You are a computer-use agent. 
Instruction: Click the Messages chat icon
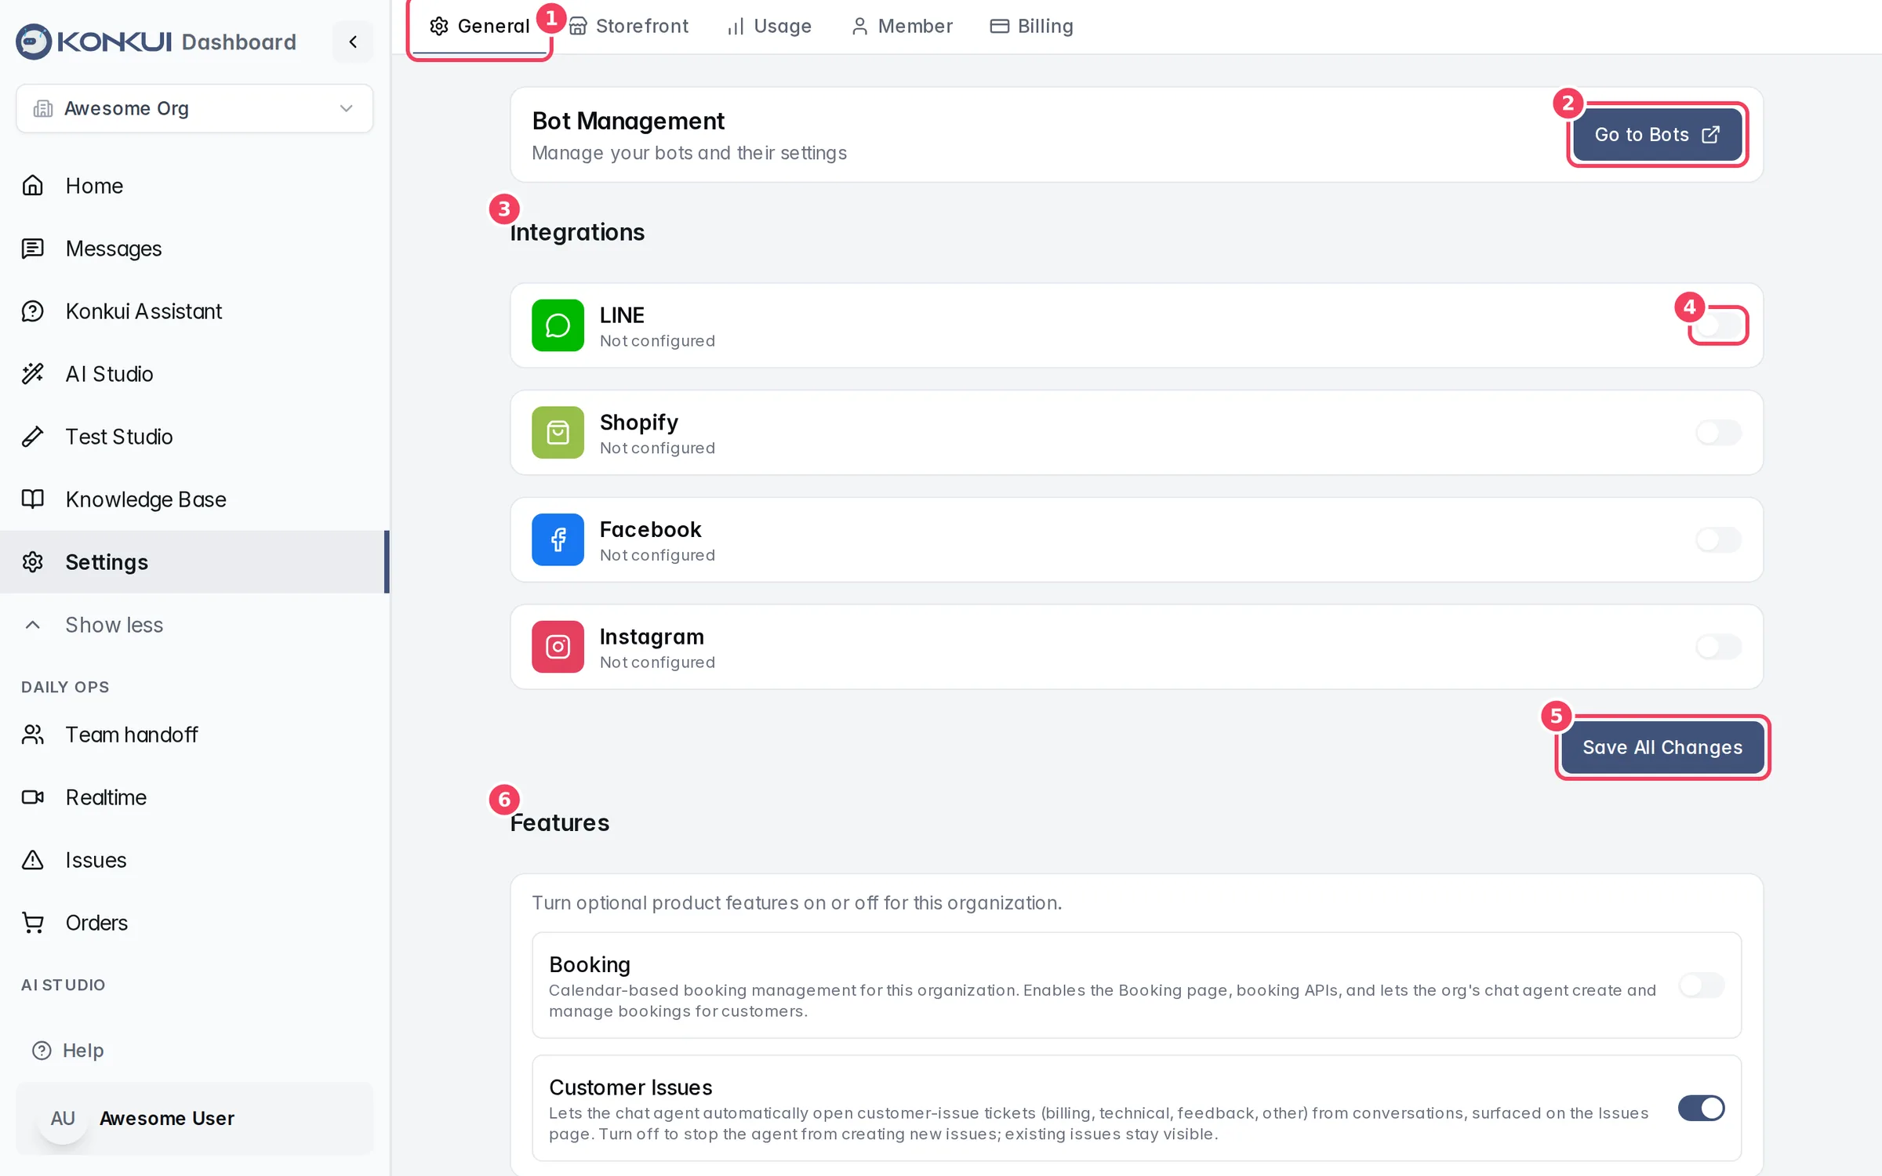(x=32, y=249)
